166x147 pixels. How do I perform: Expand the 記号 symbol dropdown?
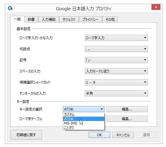click(x=116, y=60)
